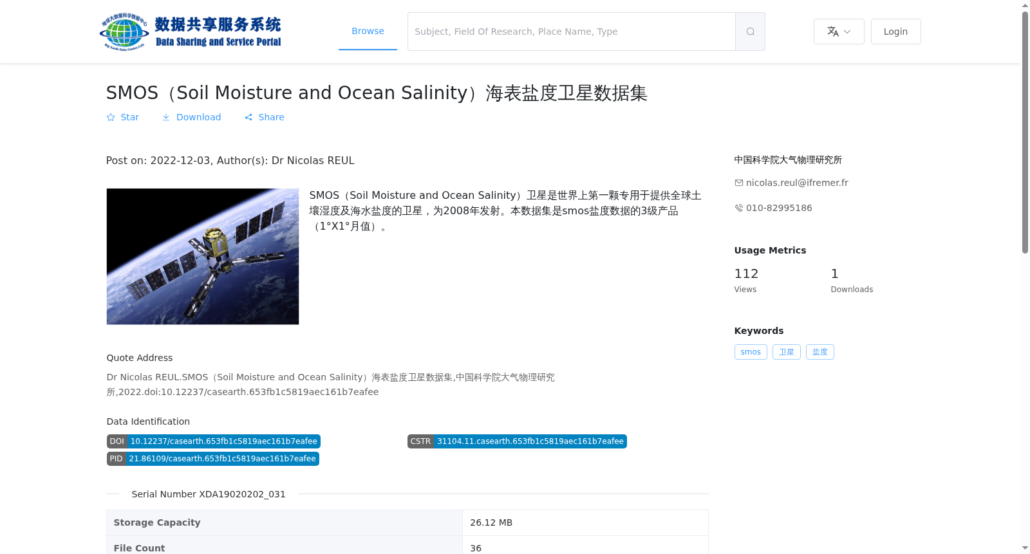This screenshot has height=554, width=1030.
Task: Click the 26.12 MB storage capacity cell
Action: tap(585, 522)
